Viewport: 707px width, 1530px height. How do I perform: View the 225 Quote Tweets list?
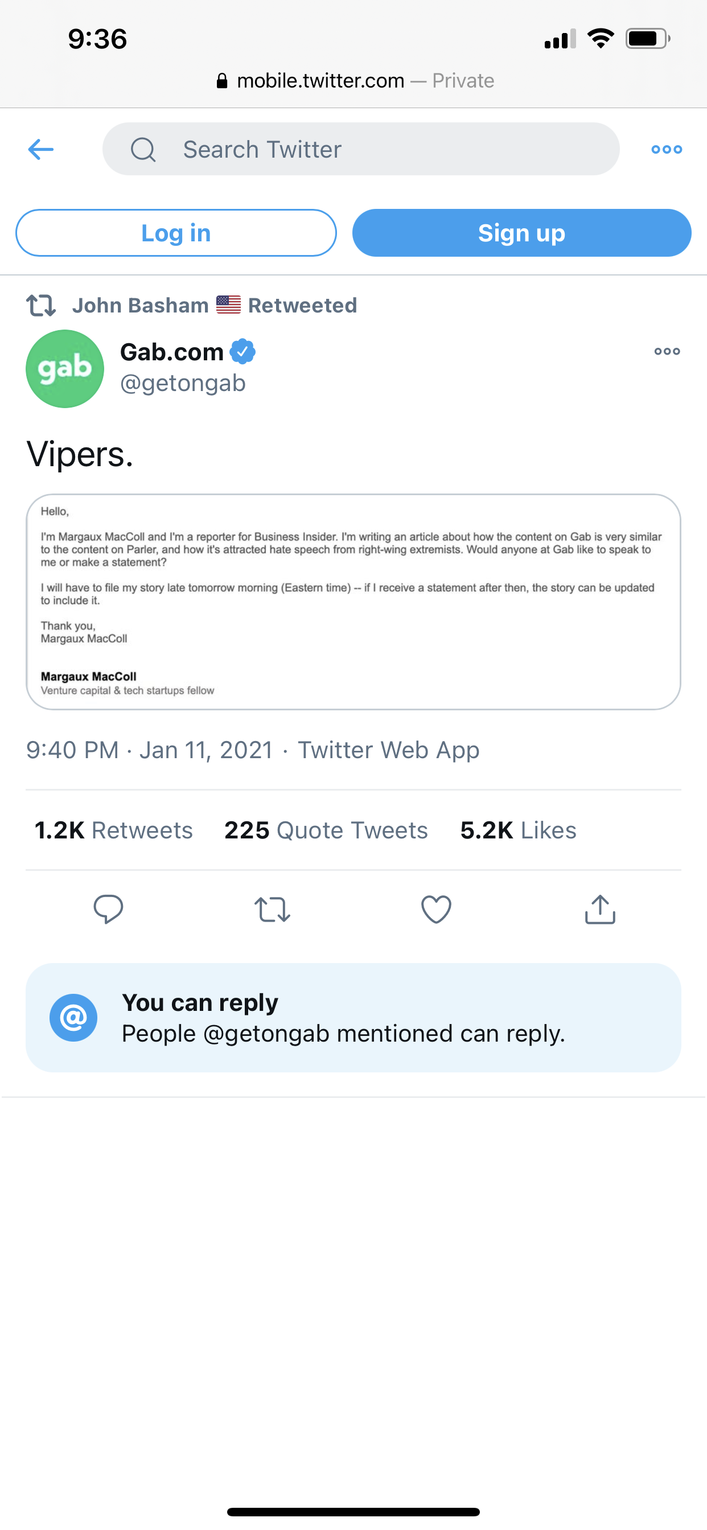pyautogui.click(x=326, y=830)
